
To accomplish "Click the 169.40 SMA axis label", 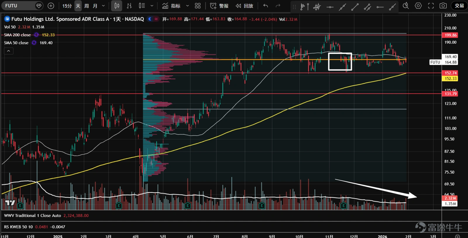I will pos(450,57).
